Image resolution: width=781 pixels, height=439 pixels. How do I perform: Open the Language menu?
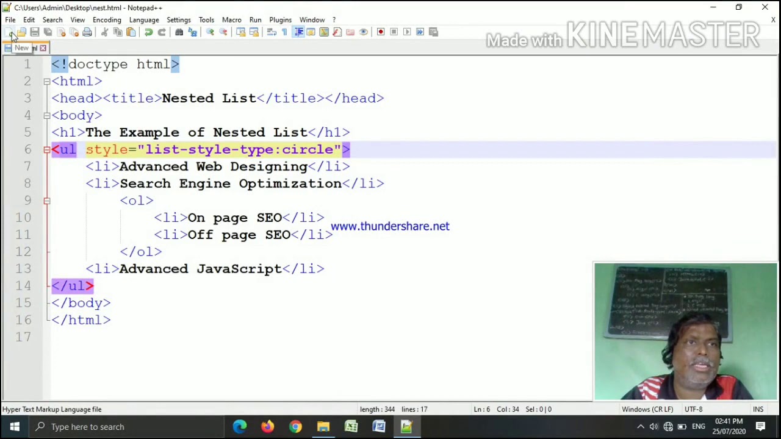pos(144,20)
